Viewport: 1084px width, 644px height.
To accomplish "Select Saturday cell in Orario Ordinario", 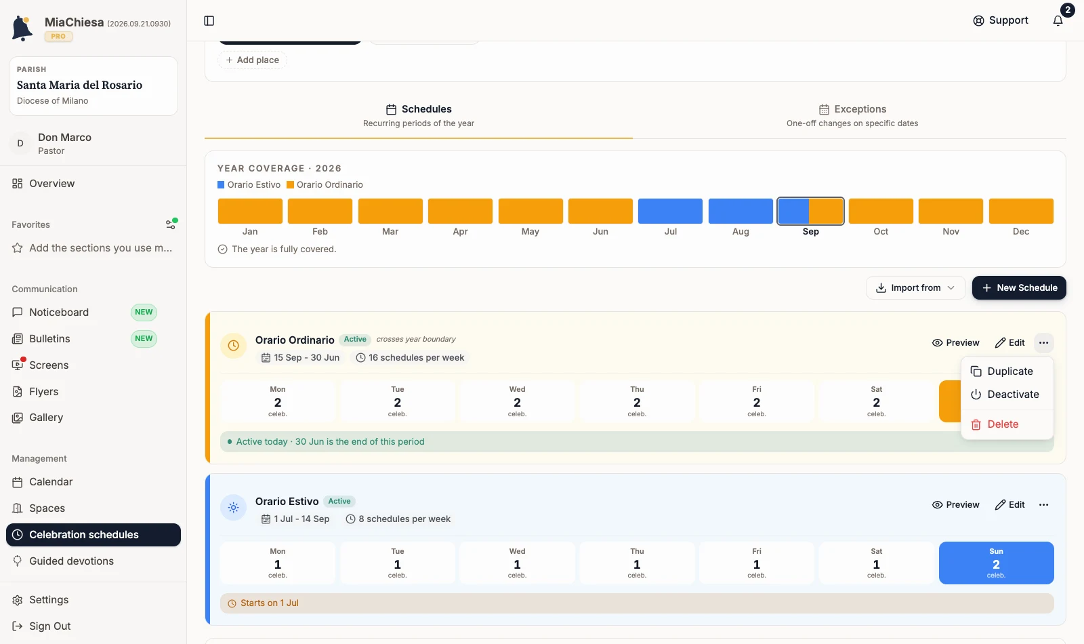I will 877,401.
